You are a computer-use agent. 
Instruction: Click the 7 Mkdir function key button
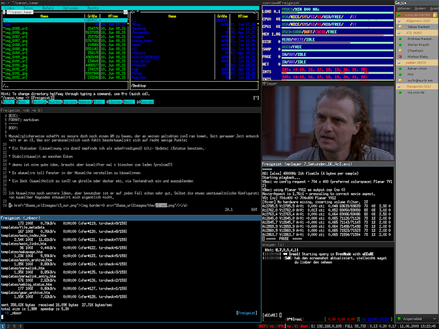click(x=98, y=102)
